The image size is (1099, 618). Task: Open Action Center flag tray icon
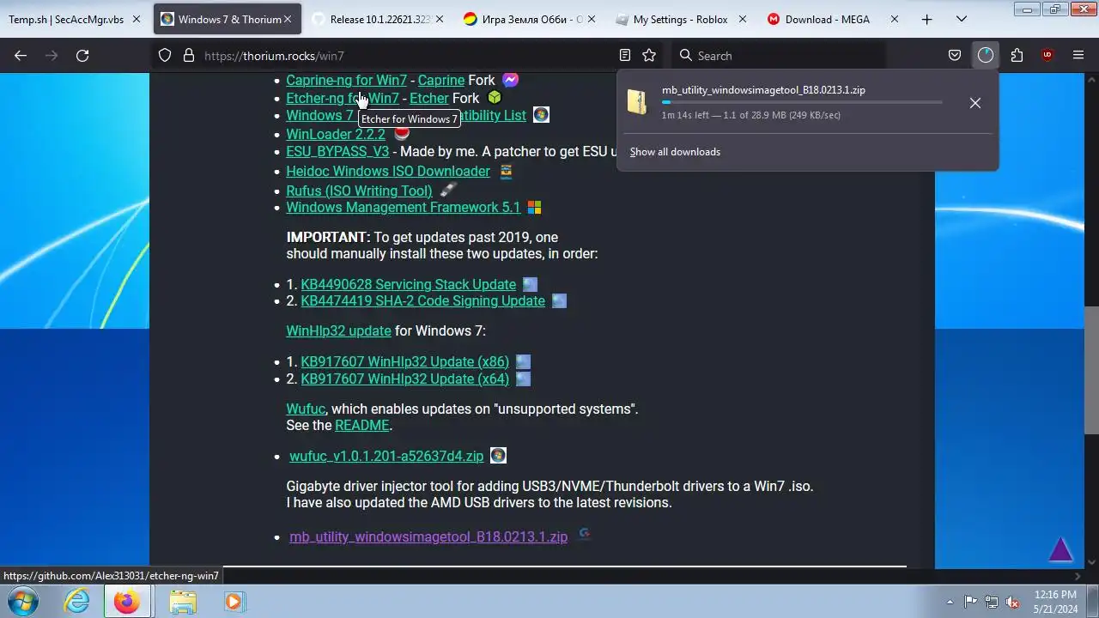coord(970,602)
